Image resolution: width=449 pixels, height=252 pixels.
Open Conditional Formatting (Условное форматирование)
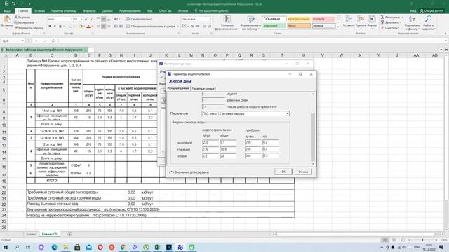(227, 23)
